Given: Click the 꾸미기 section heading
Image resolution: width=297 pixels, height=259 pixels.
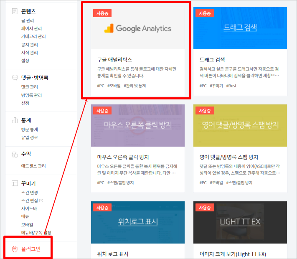Looking at the screenshot, I should (28, 183).
